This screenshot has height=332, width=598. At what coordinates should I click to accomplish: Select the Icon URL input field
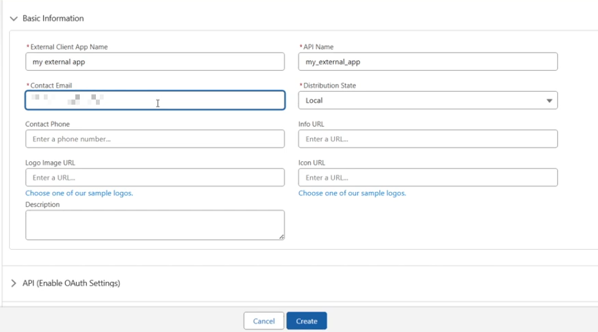pyautogui.click(x=427, y=177)
